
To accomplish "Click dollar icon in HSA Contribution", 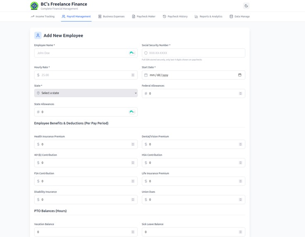I will [x=146, y=163].
